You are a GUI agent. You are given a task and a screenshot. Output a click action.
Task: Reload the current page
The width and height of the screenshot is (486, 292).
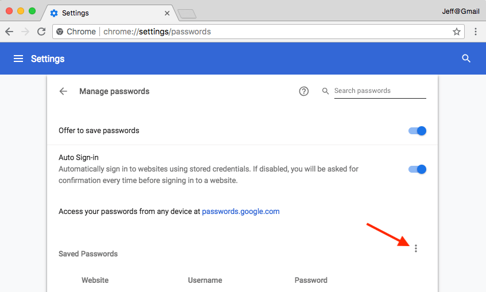(41, 32)
